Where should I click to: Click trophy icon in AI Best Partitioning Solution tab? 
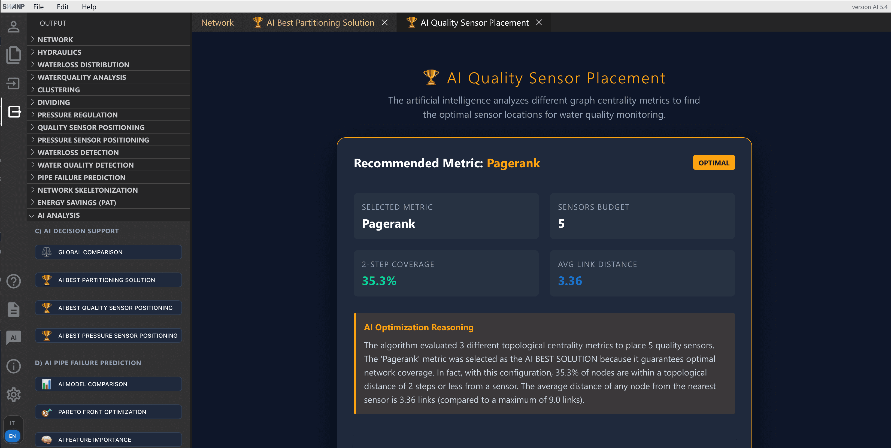click(x=258, y=23)
